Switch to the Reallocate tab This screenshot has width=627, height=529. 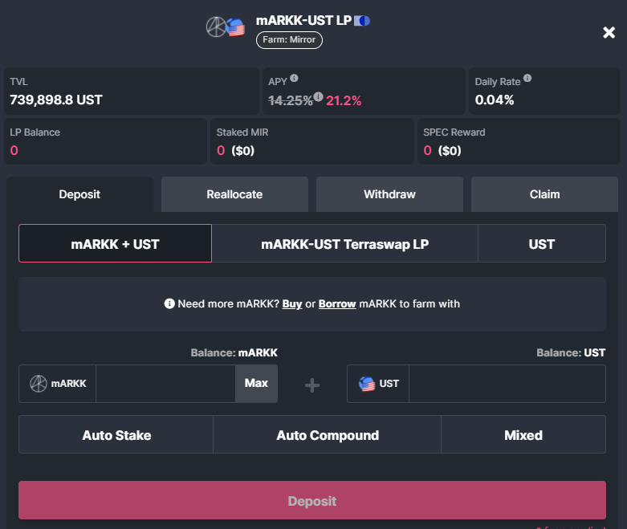pos(234,194)
